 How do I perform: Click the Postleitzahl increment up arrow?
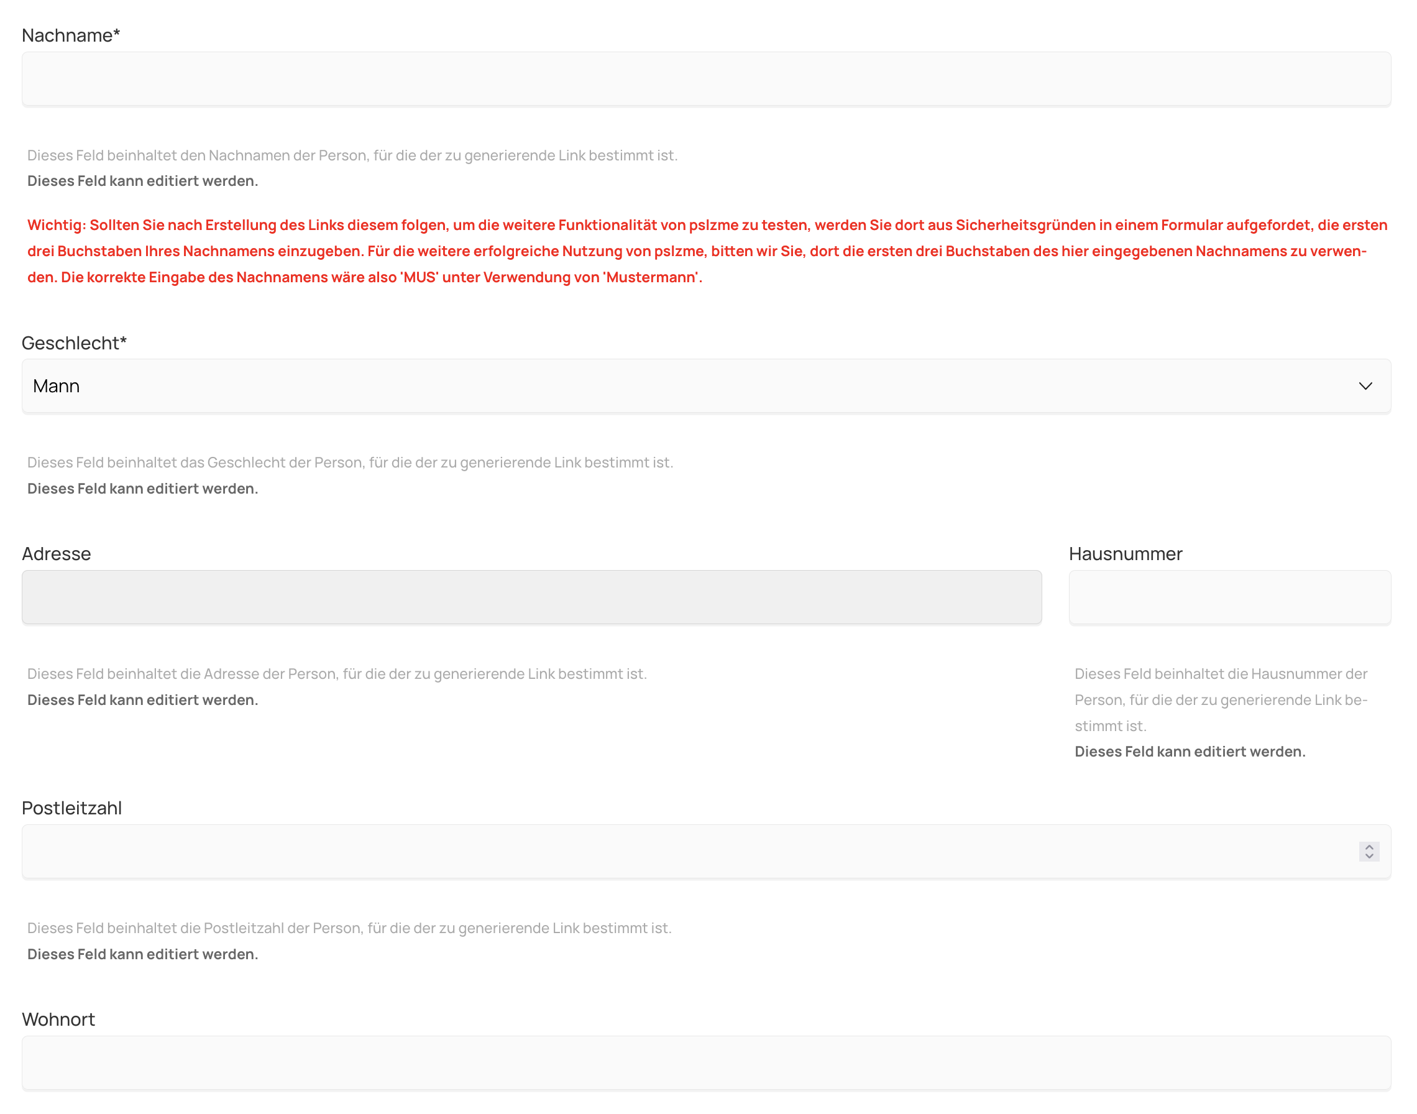point(1369,847)
